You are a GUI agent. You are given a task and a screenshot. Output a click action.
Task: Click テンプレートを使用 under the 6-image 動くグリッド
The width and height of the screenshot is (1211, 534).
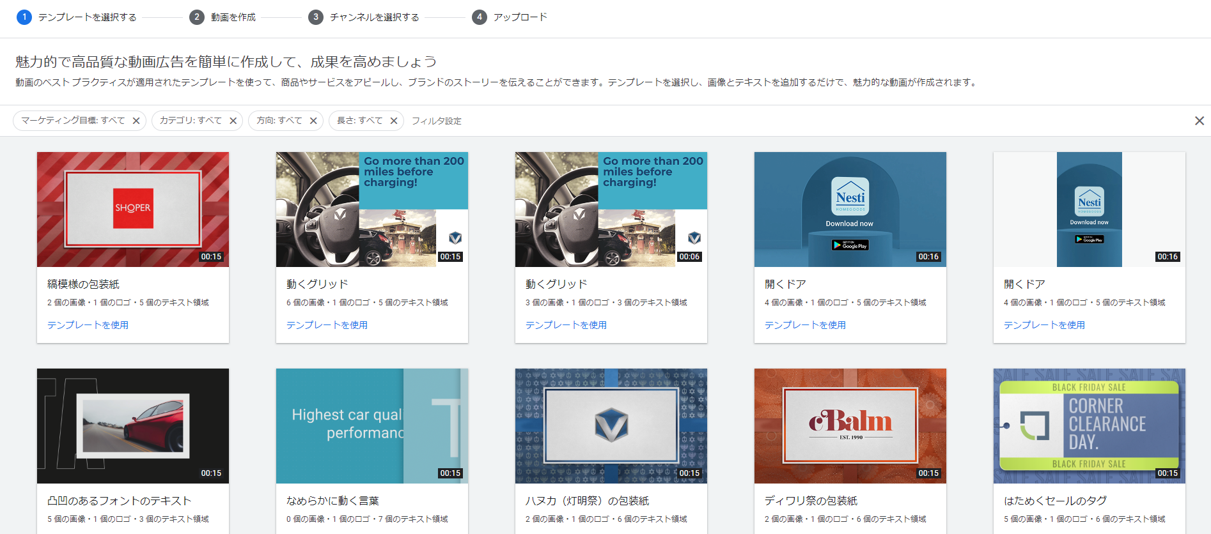pos(327,325)
